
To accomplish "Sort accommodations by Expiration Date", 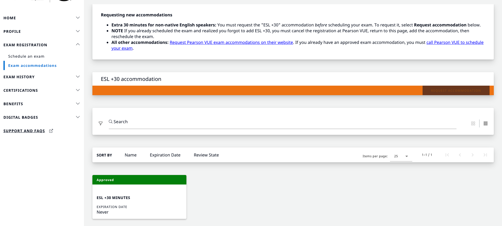I will pyautogui.click(x=165, y=155).
